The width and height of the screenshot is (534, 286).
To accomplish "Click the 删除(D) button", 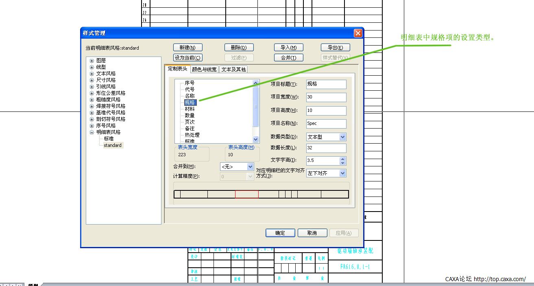I will 239,48.
